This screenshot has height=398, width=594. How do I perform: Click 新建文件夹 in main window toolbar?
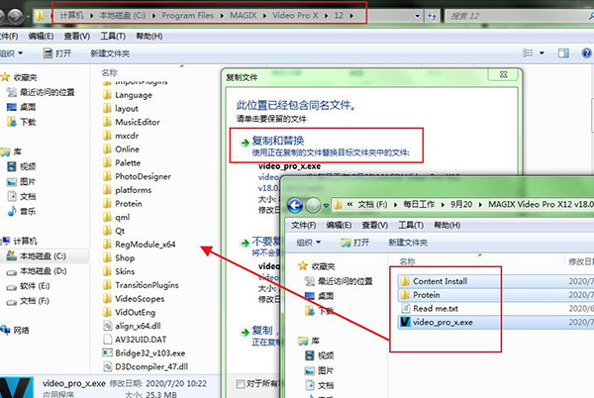(110, 53)
